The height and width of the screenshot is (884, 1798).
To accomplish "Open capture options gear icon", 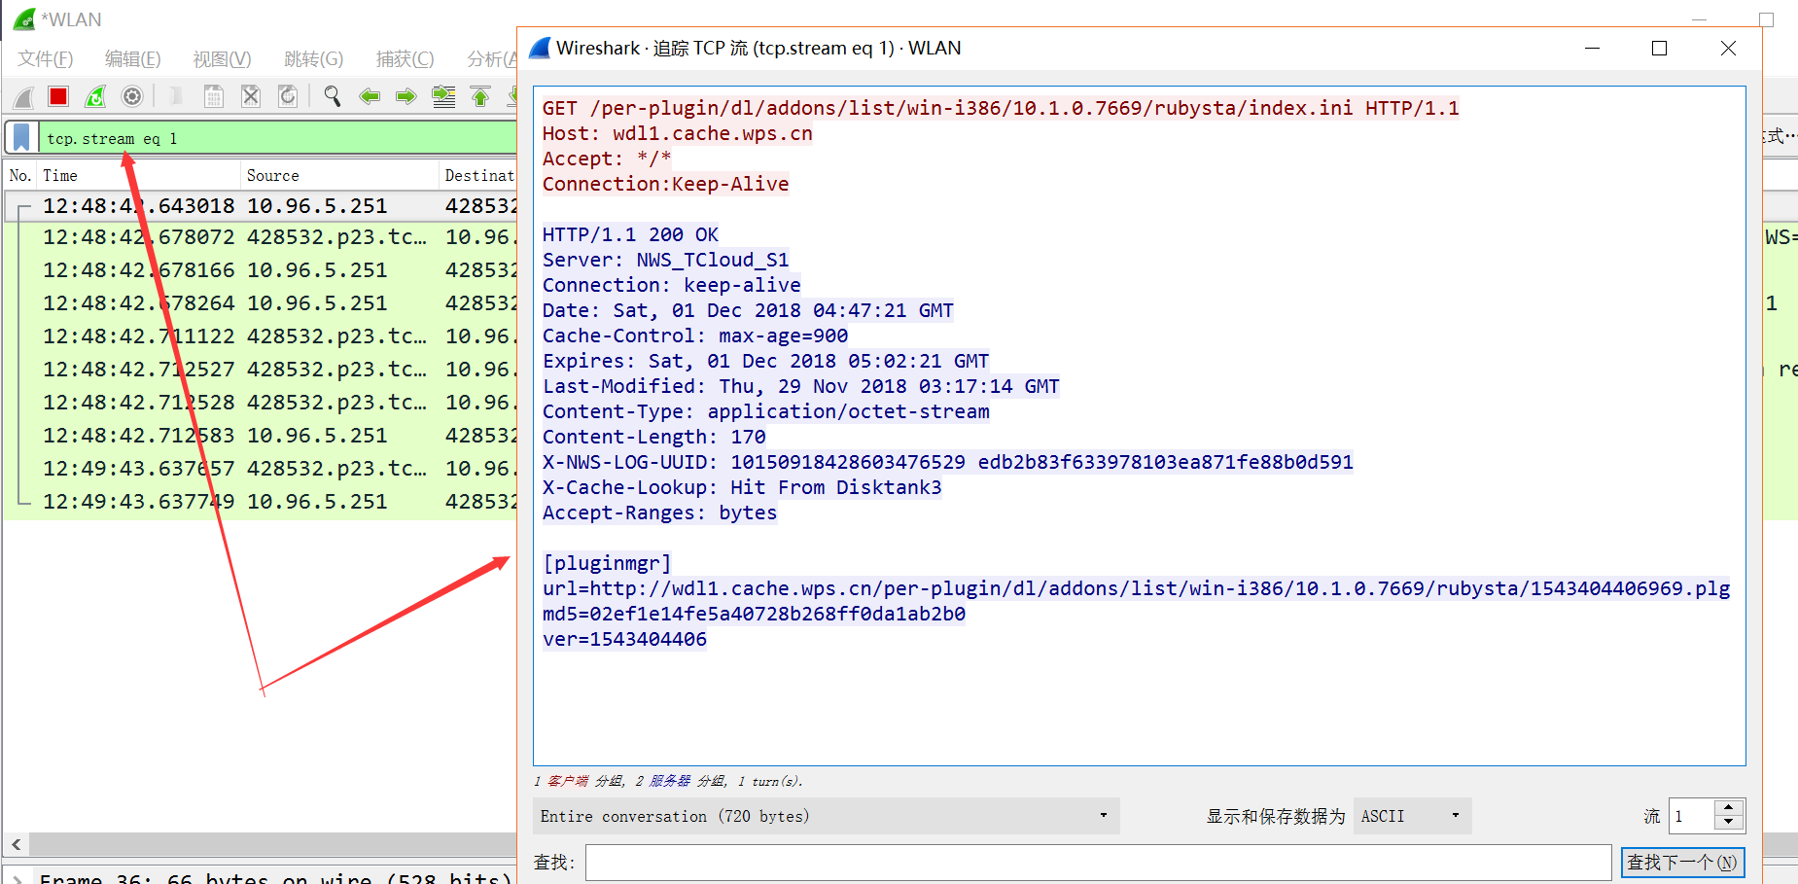I will tap(132, 96).
